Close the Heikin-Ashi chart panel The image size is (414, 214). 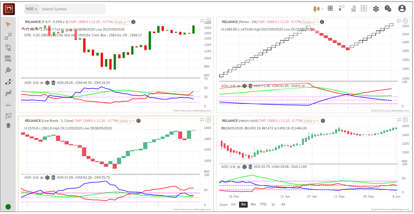[405, 120]
